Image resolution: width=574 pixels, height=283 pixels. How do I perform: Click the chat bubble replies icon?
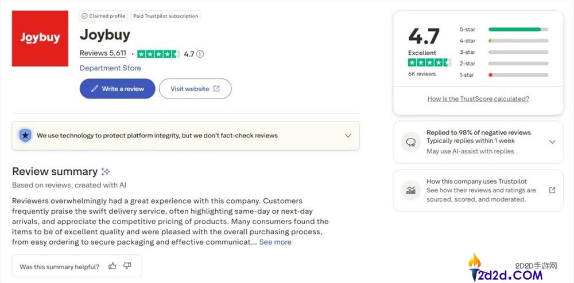point(410,142)
